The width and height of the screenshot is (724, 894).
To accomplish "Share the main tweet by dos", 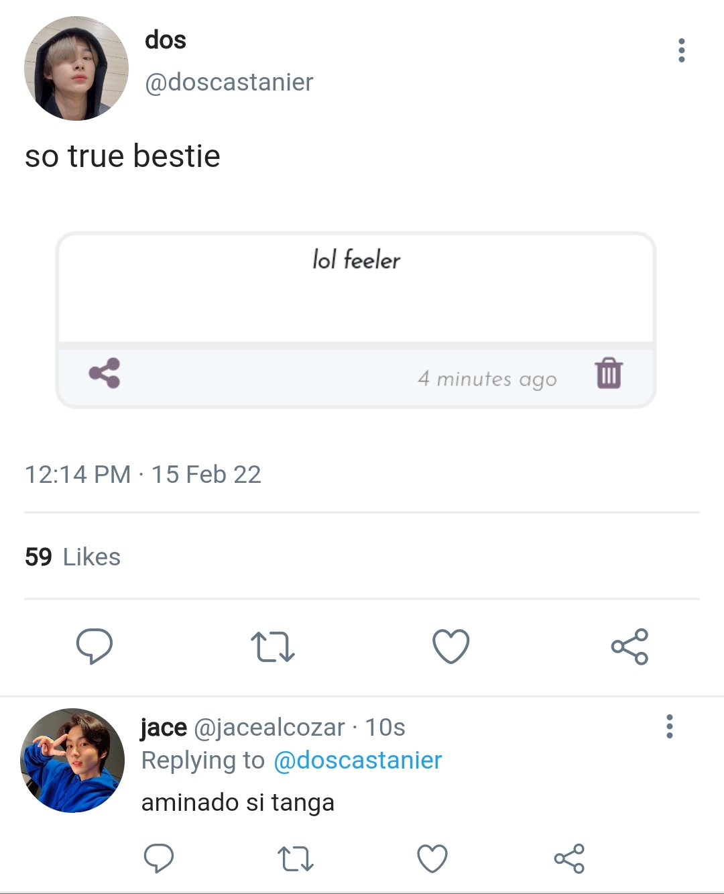I will point(629,647).
